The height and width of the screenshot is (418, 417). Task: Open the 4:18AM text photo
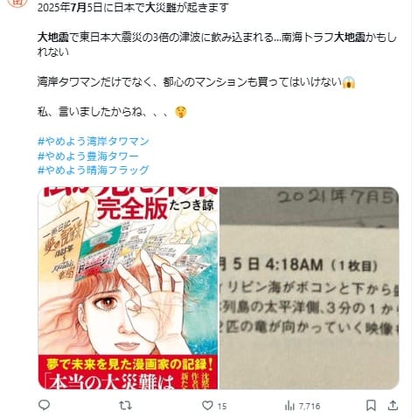309,288
